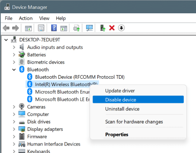Collapse the DESKTOP-7EDUE9T root node

click(x=6, y=40)
